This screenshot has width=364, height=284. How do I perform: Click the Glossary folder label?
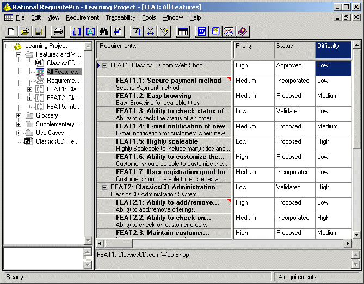pyautogui.click(x=47, y=115)
